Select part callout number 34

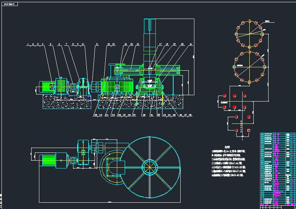170,115
